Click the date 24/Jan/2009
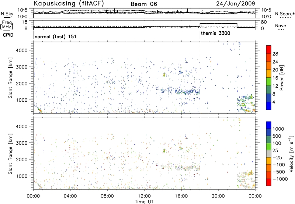The height and width of the screenshot is (204, 295). [236, 3]
